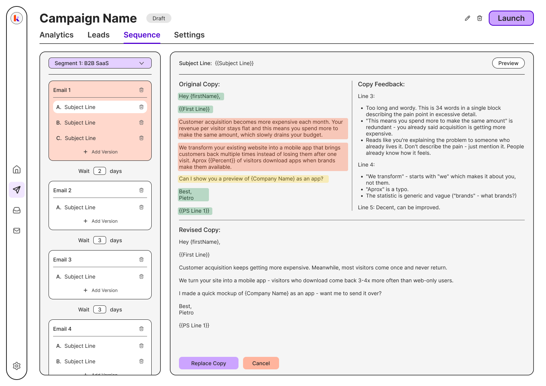Cancel the copy revision
The width and height of the screenshot is (546, 386).
click(261, 363)
